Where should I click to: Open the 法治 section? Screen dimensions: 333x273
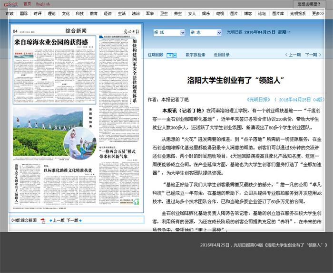coord(136,14)
